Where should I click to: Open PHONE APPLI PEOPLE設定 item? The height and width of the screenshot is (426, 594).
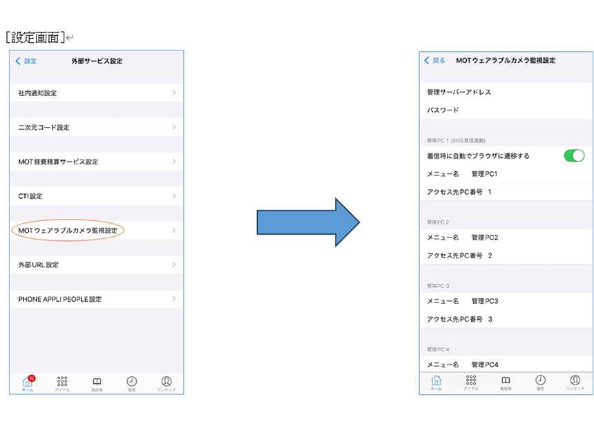[x=60, y=299]
